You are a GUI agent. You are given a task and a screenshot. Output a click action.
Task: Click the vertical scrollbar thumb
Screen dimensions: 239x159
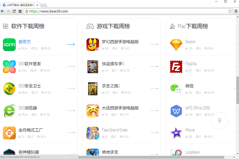(238, 90)
